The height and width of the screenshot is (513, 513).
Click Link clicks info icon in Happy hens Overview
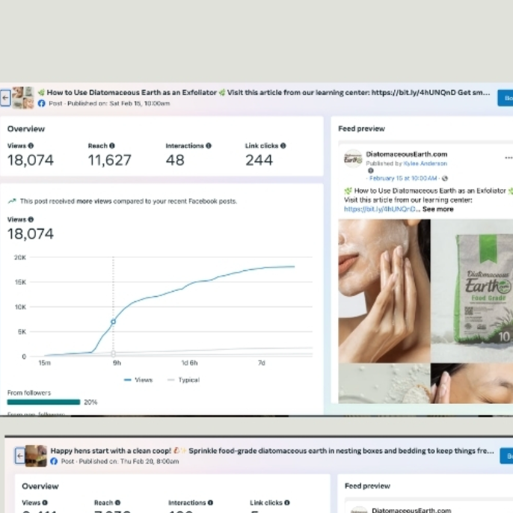click(x=287, y=503)
